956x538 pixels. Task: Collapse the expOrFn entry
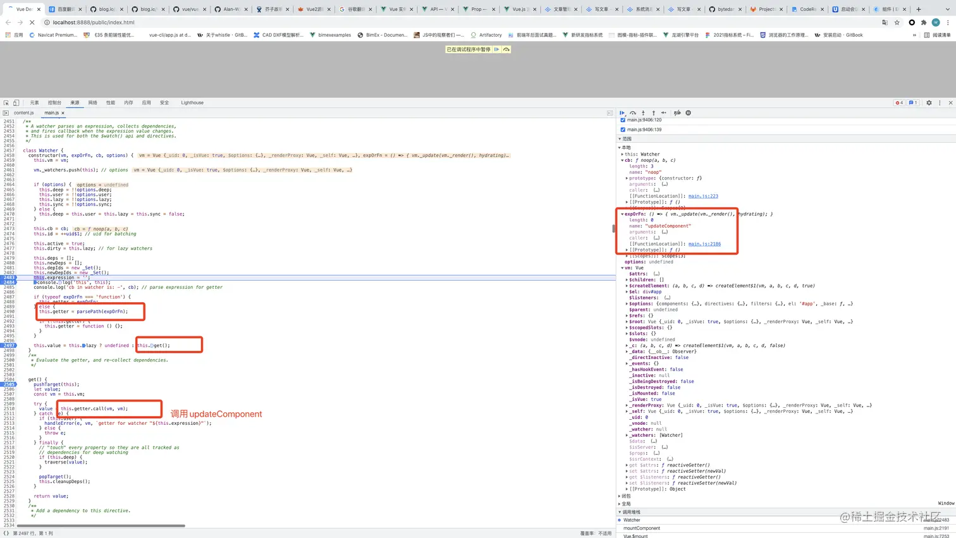point(623,214)
